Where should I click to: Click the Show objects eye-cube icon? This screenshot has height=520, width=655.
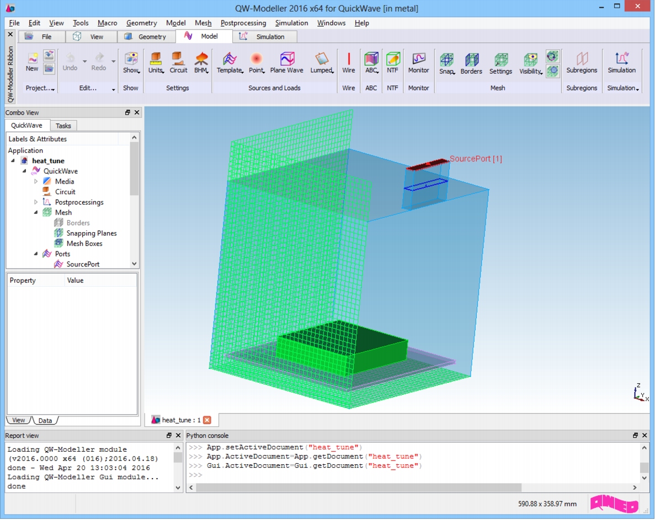[131, 62]
